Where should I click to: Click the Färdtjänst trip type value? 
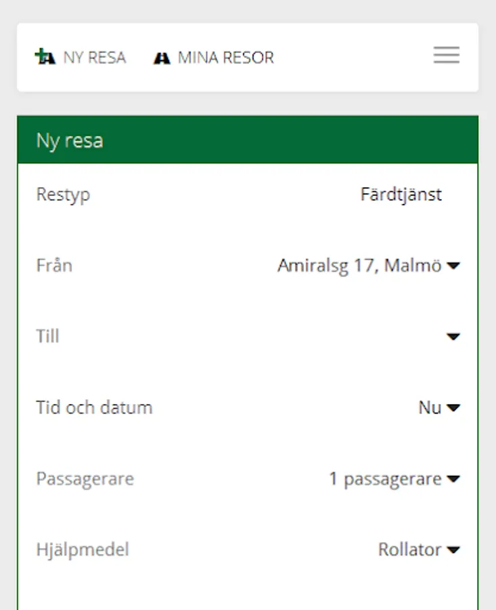tap(401, 195)
